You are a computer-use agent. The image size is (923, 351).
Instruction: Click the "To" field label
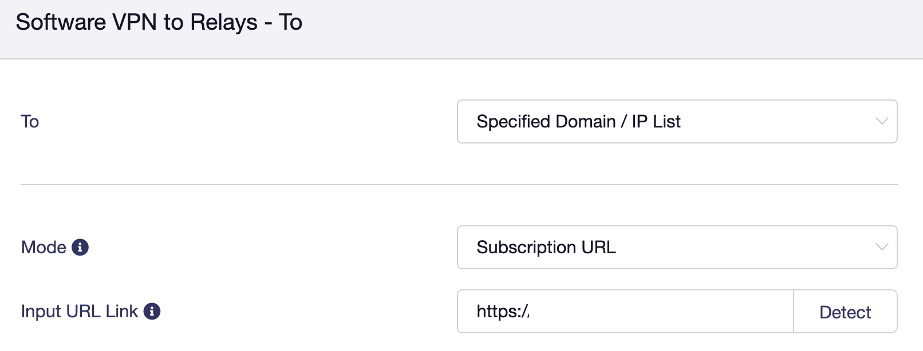[30, 122]
